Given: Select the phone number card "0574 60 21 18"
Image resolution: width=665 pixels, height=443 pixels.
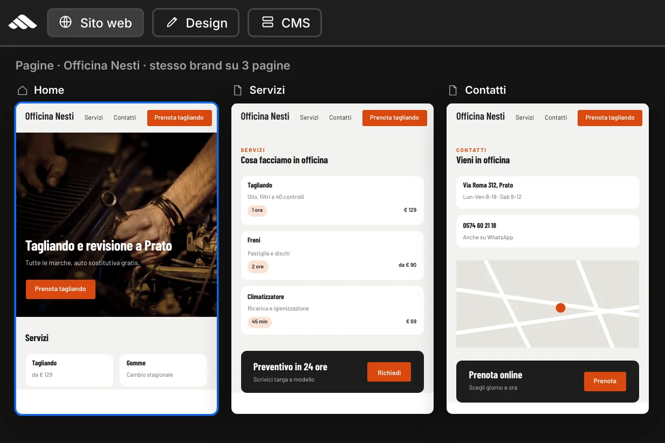Looking at the screenshot, I should click(x=547, y=232).
